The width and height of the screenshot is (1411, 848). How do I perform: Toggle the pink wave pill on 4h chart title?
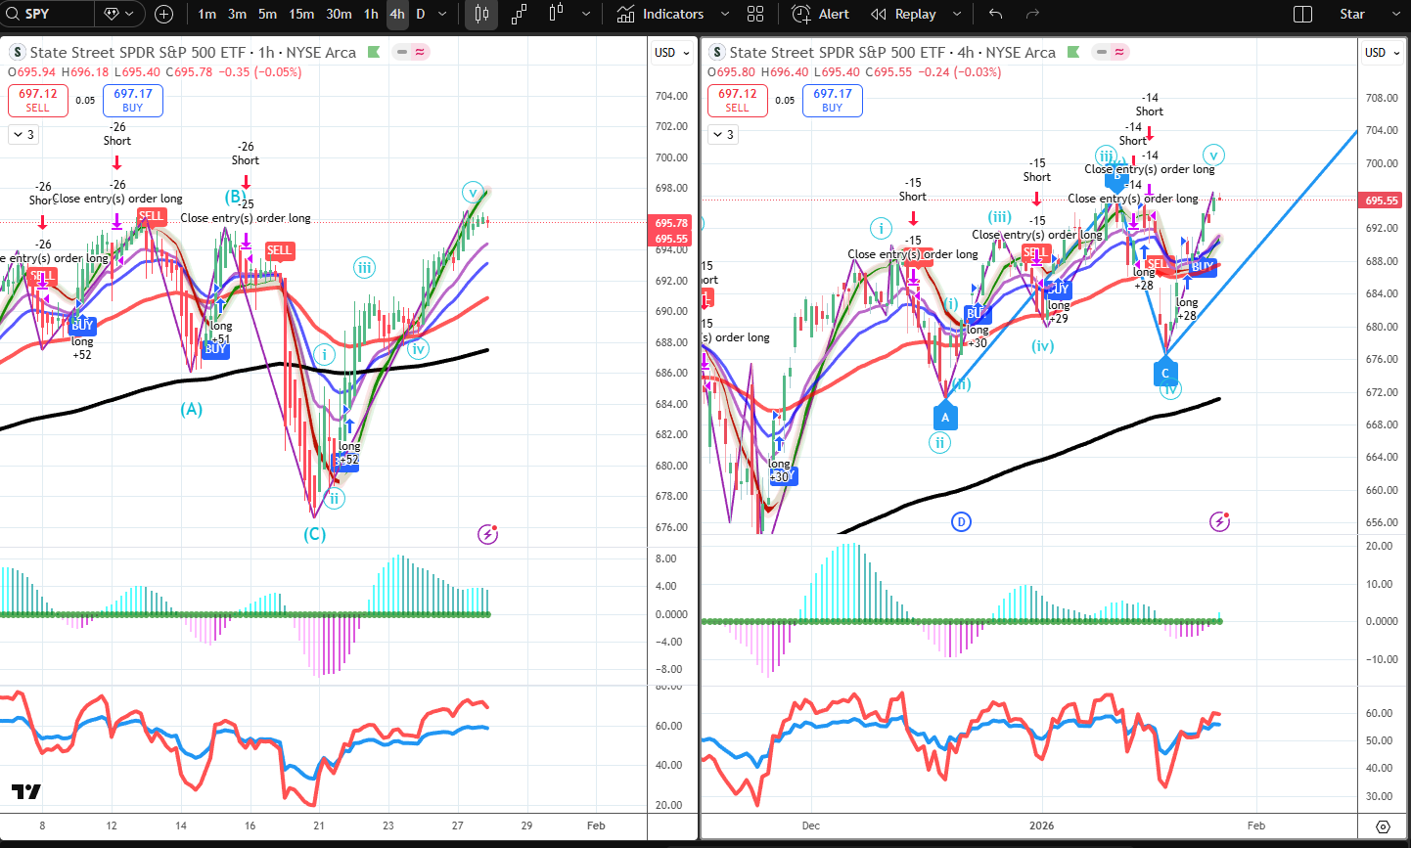(x=1120, y=52)
